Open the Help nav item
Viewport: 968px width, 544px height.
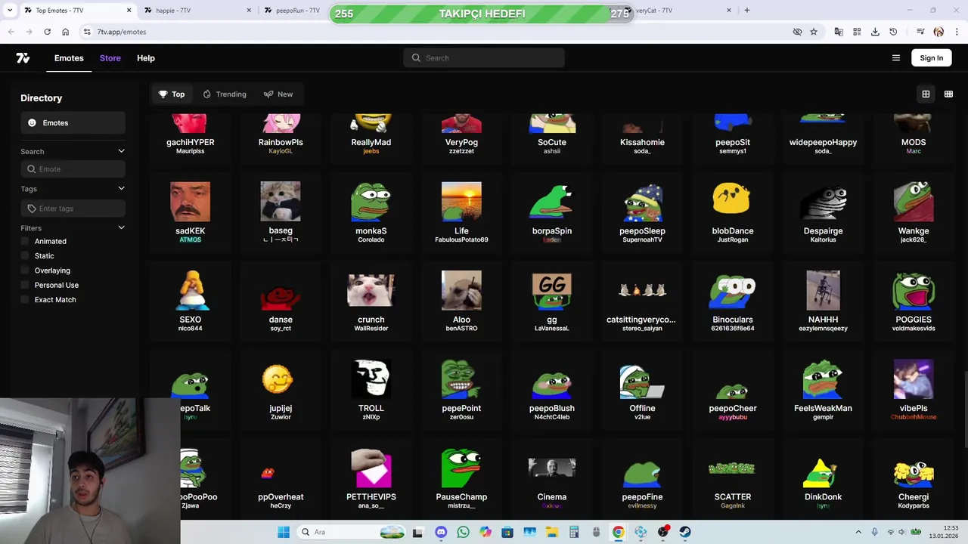click(146, 58)
